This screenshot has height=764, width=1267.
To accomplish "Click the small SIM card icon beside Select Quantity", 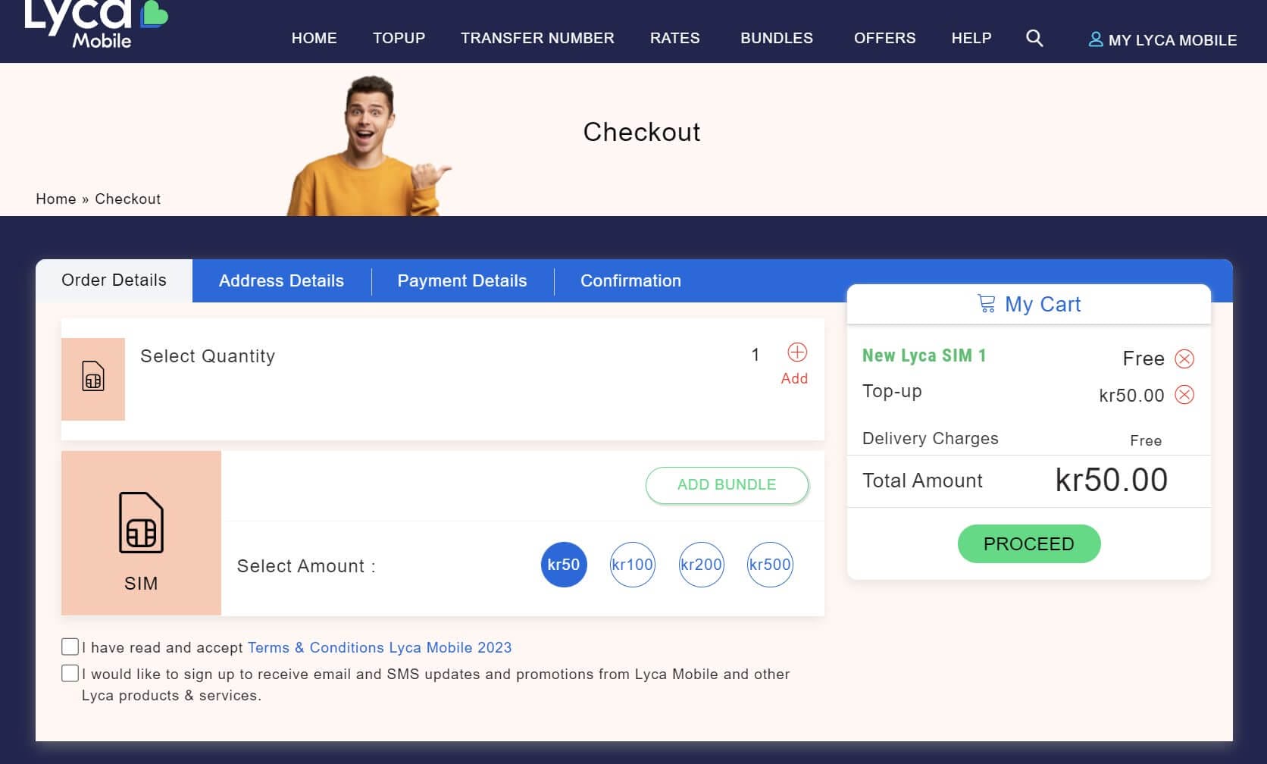I will pyautogui.click(x=93, y=376).
